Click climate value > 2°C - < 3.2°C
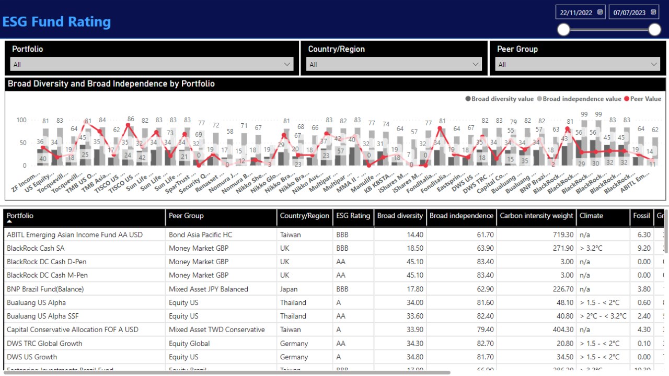 (x=603, y=316)
